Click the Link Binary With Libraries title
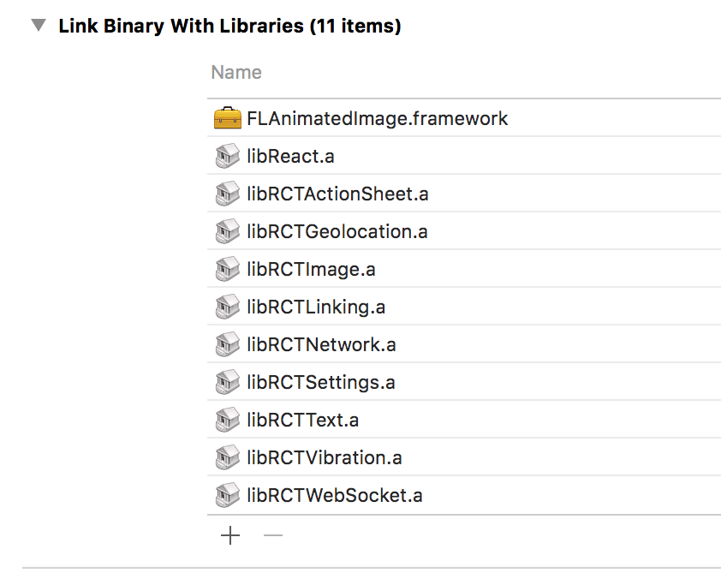This screenshot has height=579, width=721. click(x=229, y=26)
